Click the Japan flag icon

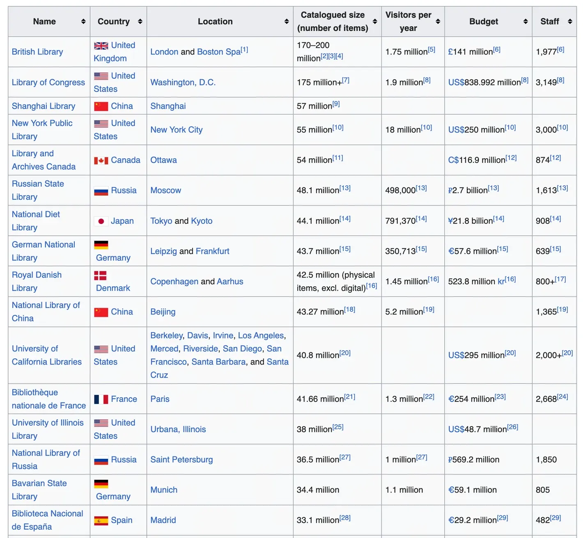coord(101,221)
